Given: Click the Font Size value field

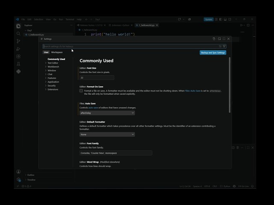Looking at the screenshot, I should coord(97,78).
